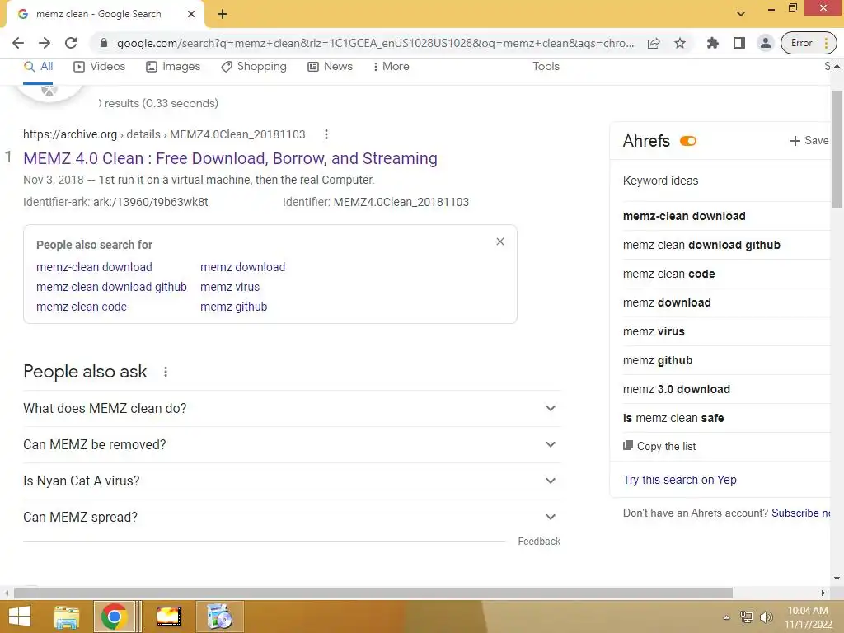Open the Extensions puzzle icon
Viewport: 844px width, 633px height.
pyautogui.click(x=713, y=43)
